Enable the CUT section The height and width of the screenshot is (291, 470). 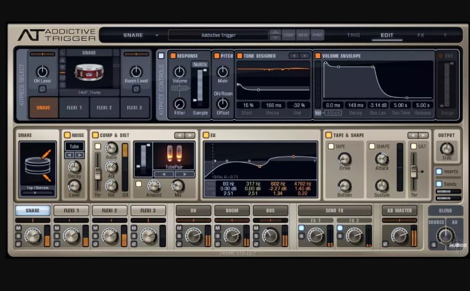pyautogui.click(x=441, y=56)
